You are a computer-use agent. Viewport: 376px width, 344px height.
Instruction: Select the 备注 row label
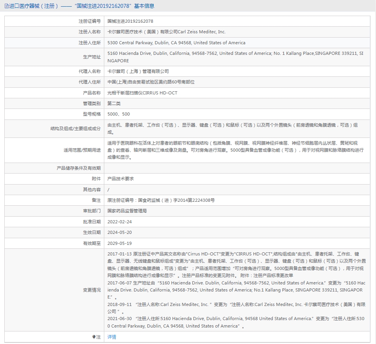click(96, 200)
